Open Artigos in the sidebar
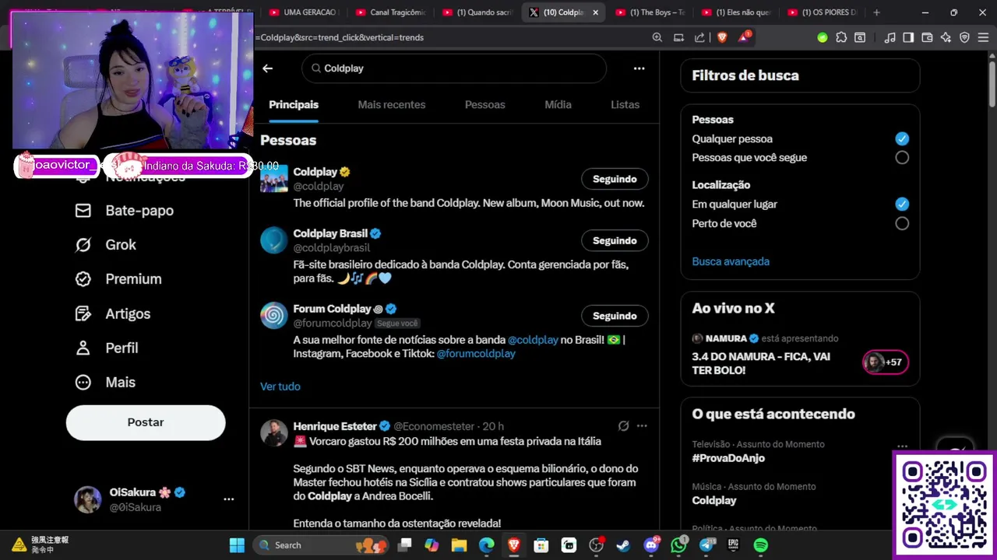 click(113, 313)
